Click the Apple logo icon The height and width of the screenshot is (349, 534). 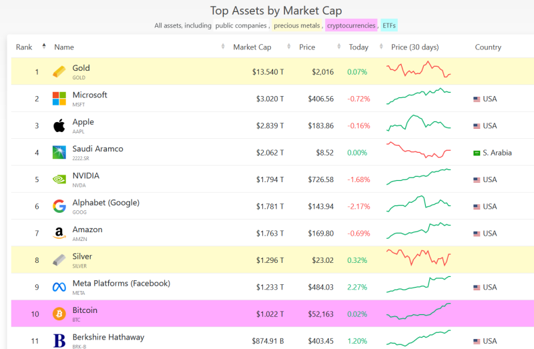tap(59, 125)
